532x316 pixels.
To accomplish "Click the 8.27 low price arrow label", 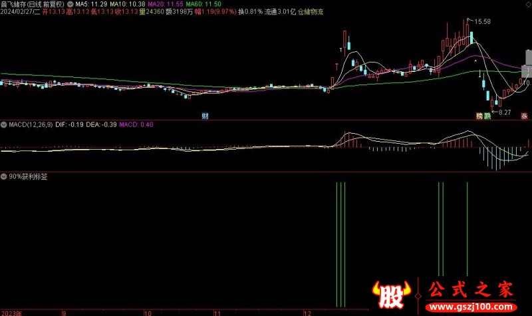I will 502,112.
